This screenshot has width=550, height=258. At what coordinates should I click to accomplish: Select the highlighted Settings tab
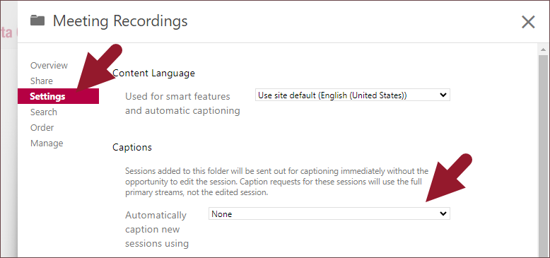point(58,96)
